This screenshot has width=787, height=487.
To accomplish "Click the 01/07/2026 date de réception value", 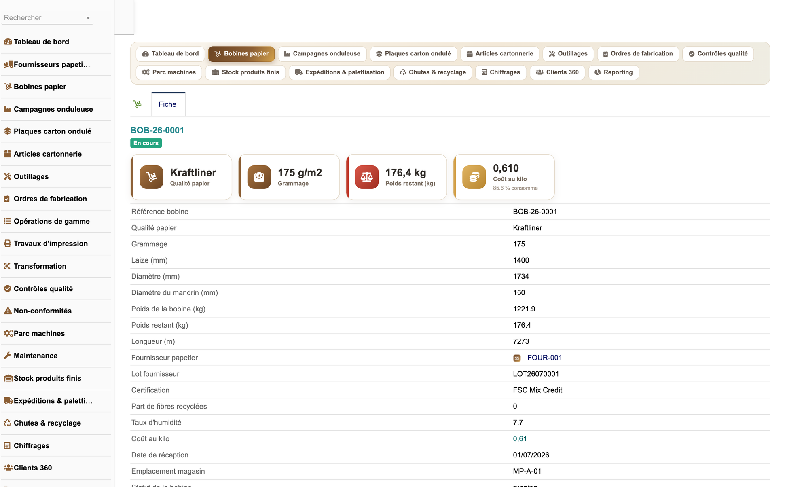I will (531, 455).
